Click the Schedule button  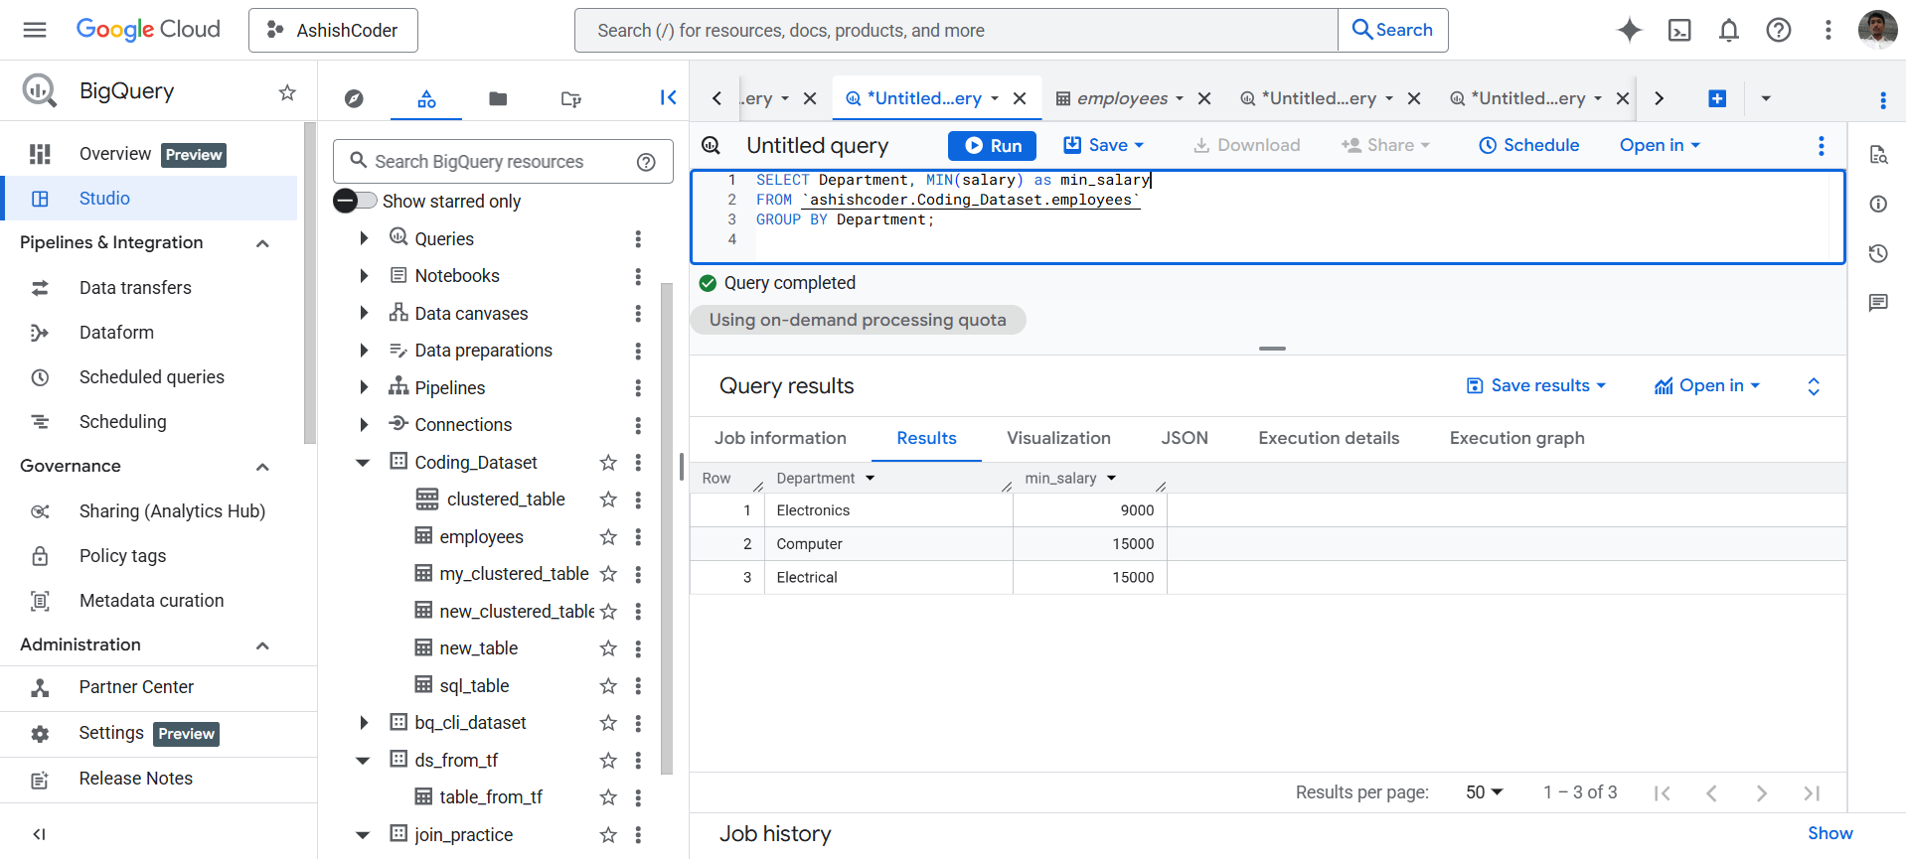[1528, 145]
